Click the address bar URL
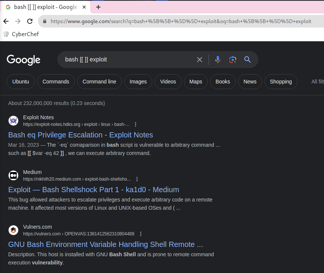This screenshot has height=273, width=324. pos(181,21)
